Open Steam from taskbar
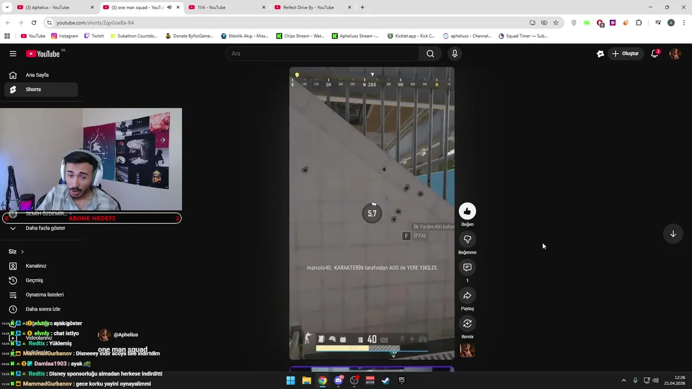 (386, 380)
